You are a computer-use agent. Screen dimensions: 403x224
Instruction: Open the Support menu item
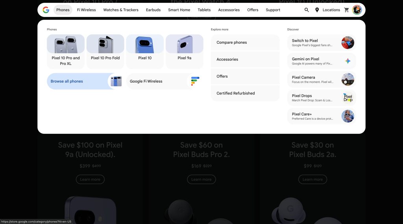click(273, 10)
